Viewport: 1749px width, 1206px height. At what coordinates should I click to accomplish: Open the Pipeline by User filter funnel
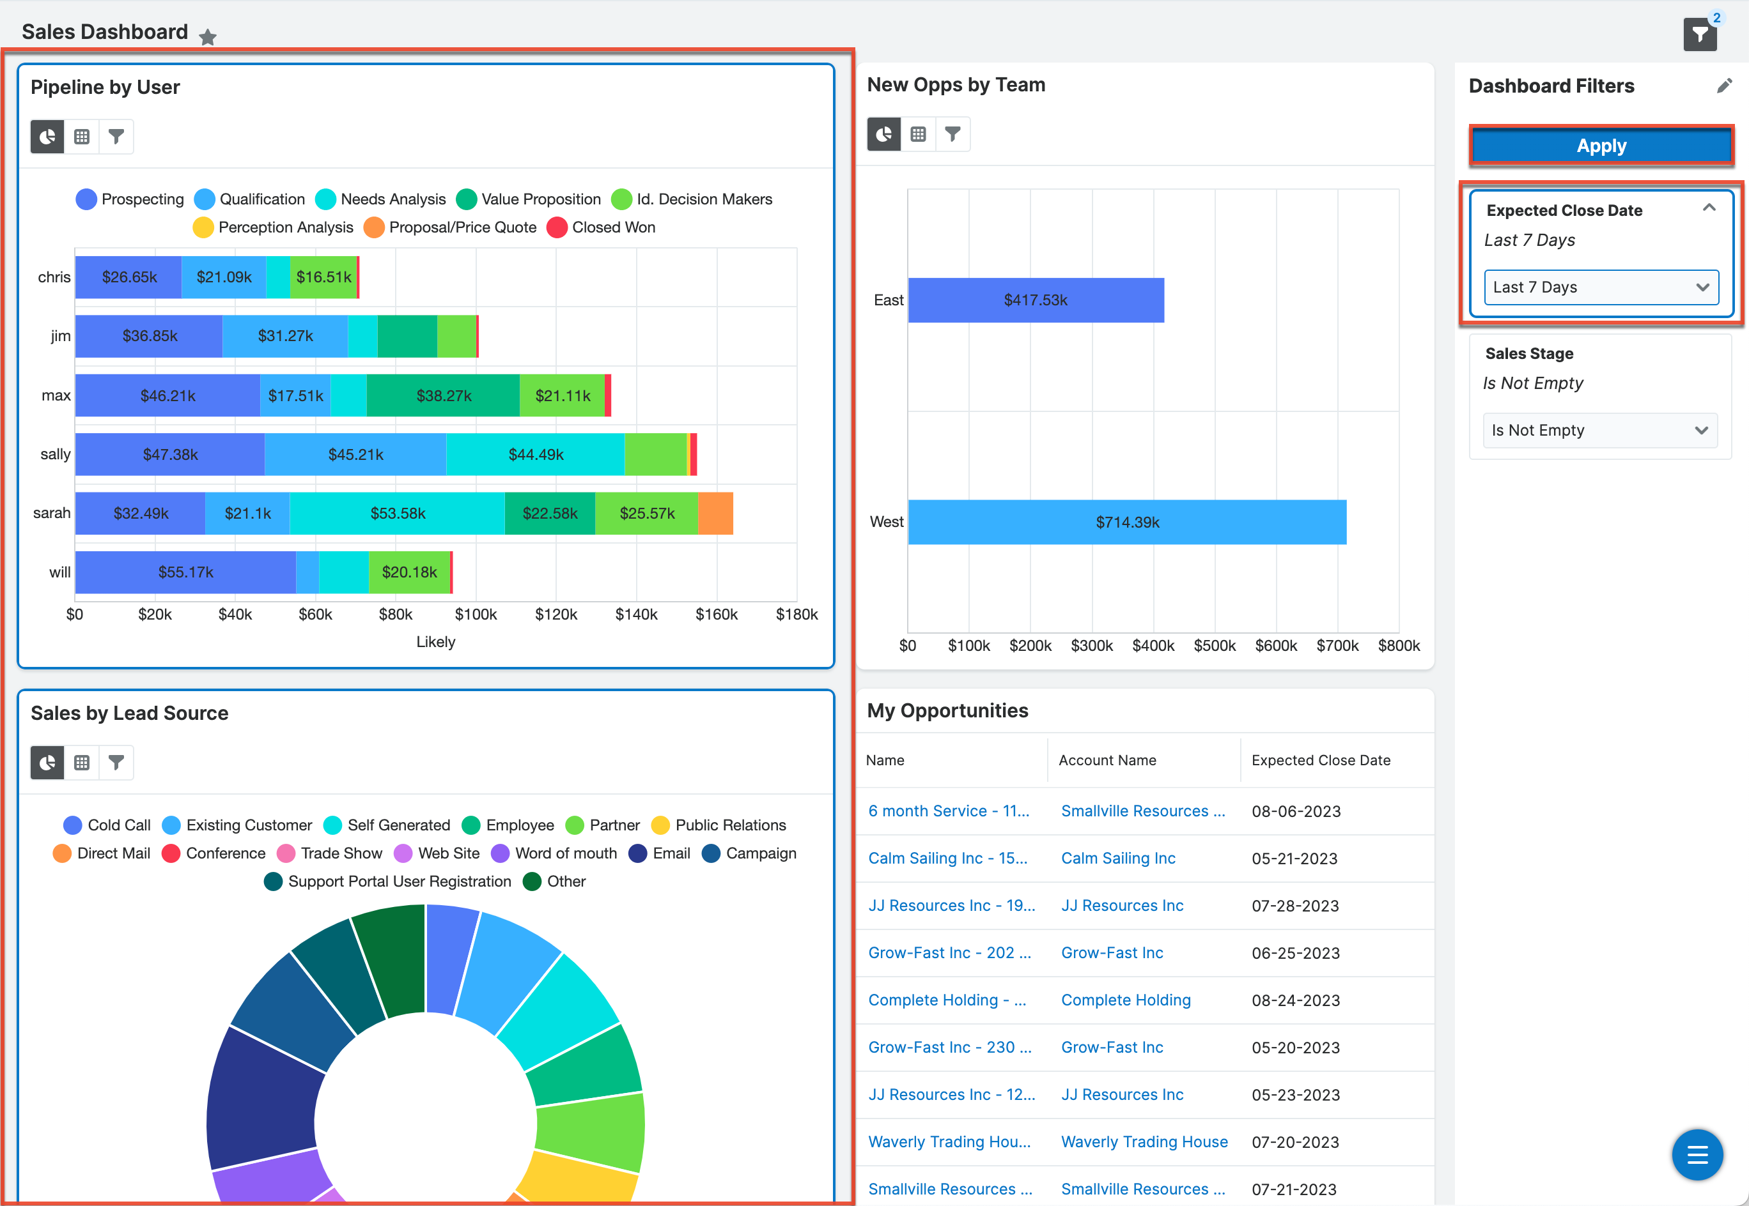116,137
